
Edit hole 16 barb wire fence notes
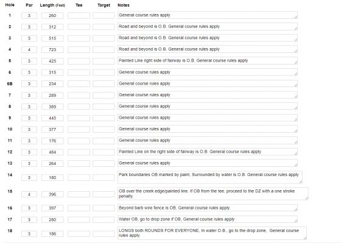pyautogui.click(x=208, y=208)
